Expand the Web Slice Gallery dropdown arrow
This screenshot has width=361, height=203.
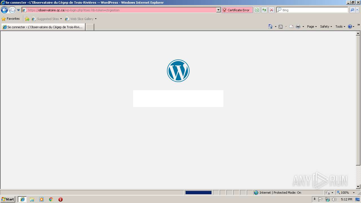(x=96, y=19)
